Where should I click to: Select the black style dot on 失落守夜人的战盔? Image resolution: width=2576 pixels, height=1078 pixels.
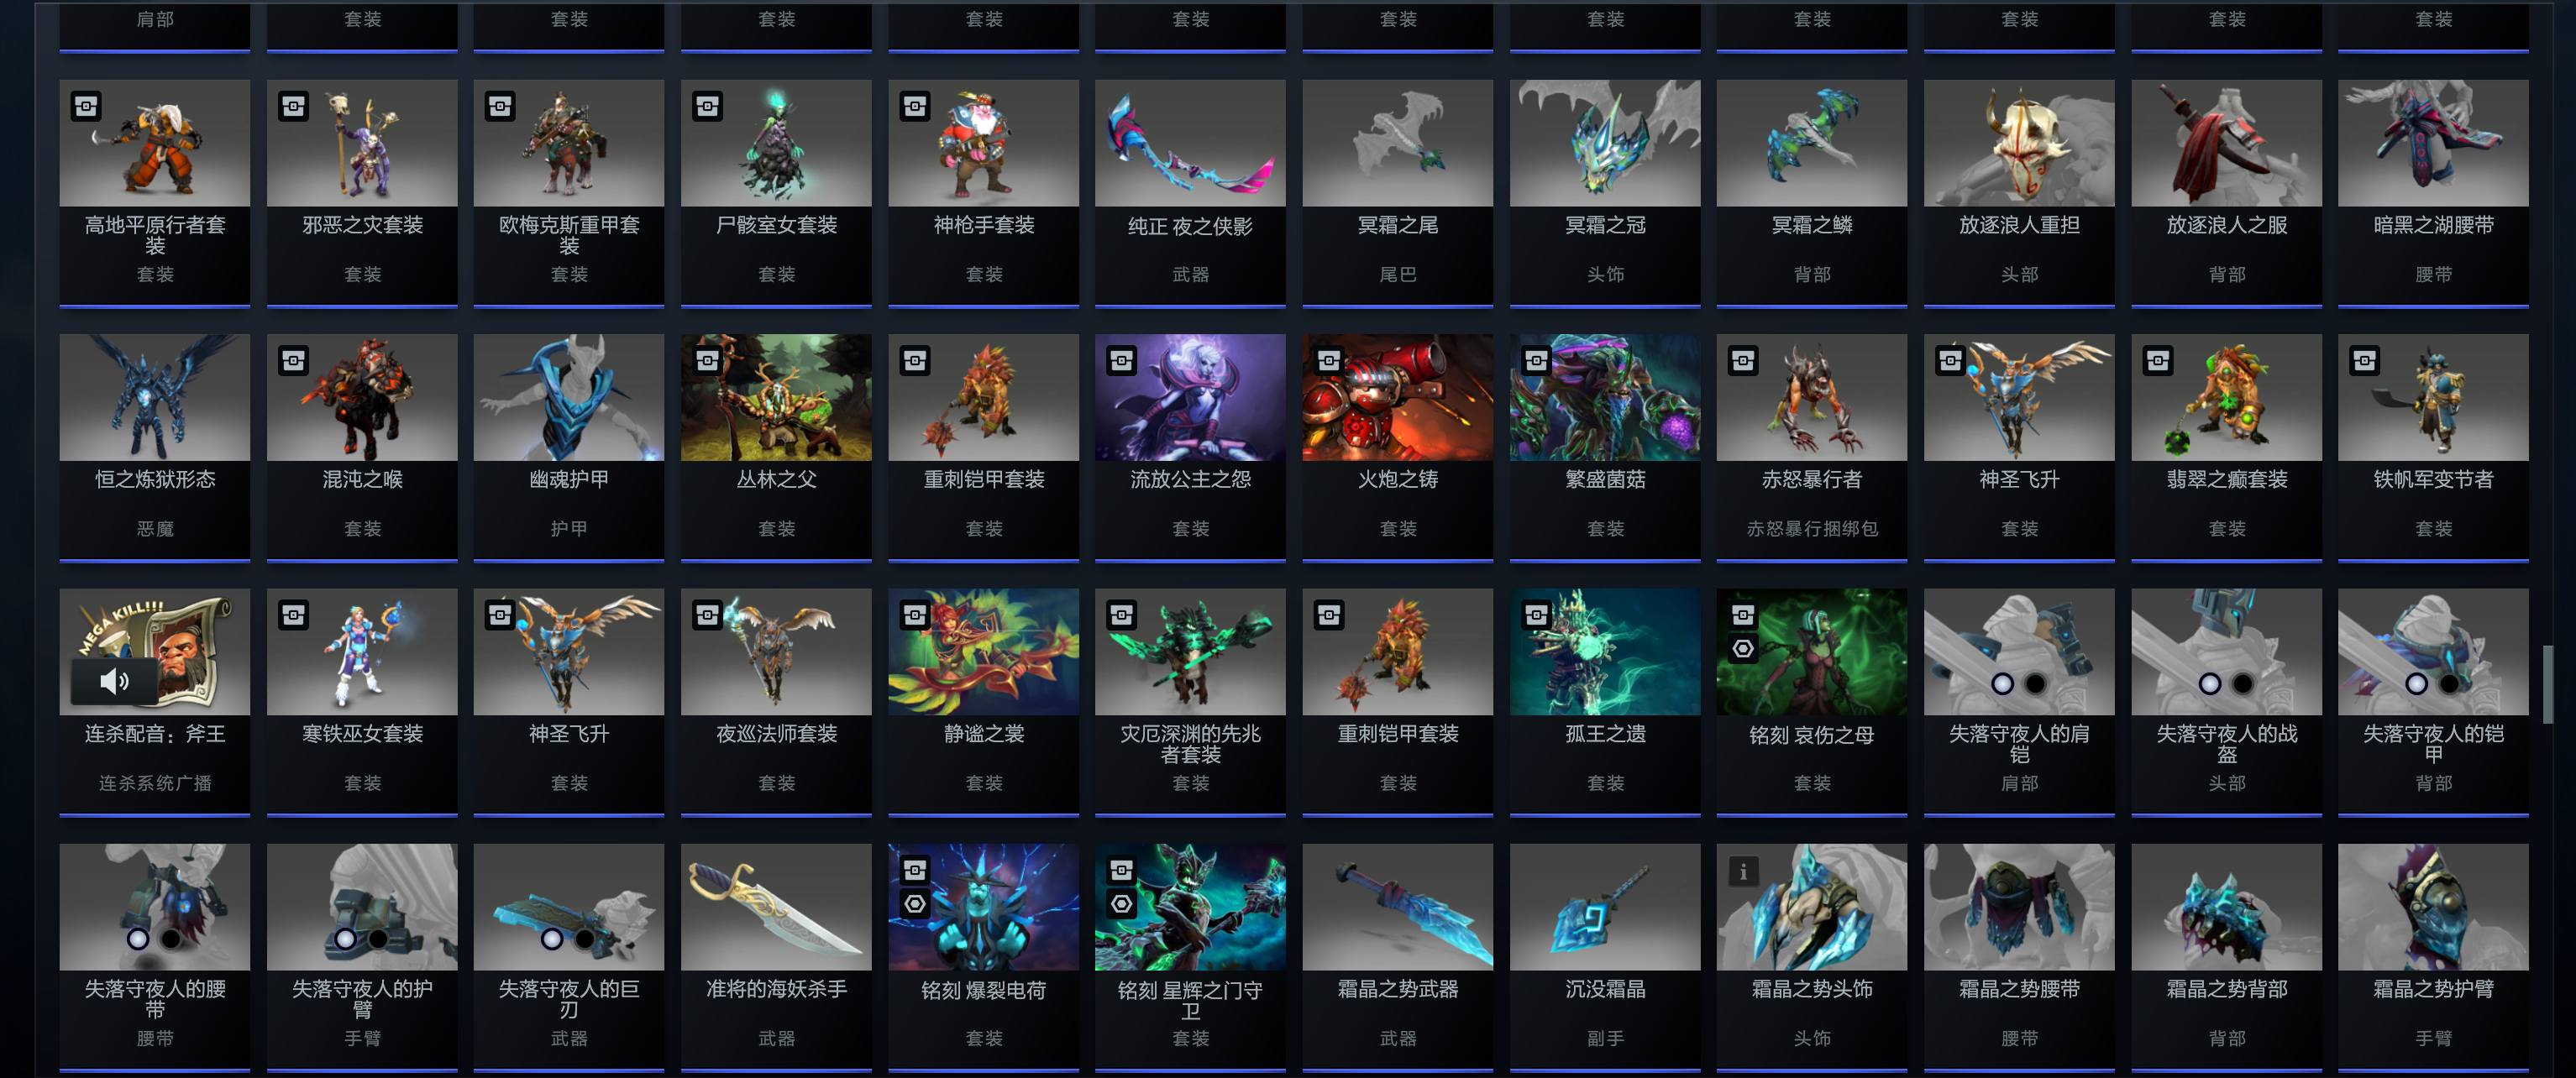point(2243,684)
